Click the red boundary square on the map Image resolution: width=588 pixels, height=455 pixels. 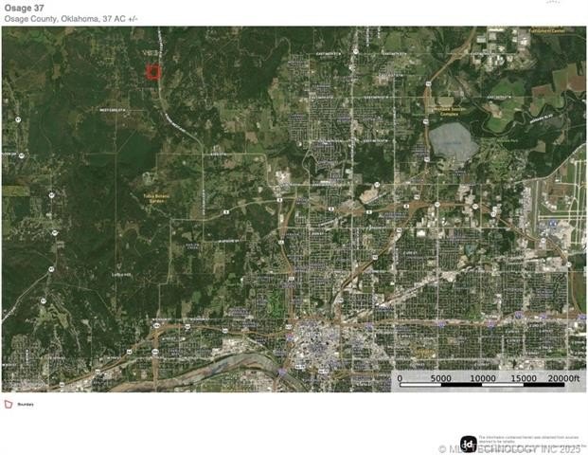click(x=153, y=72)
